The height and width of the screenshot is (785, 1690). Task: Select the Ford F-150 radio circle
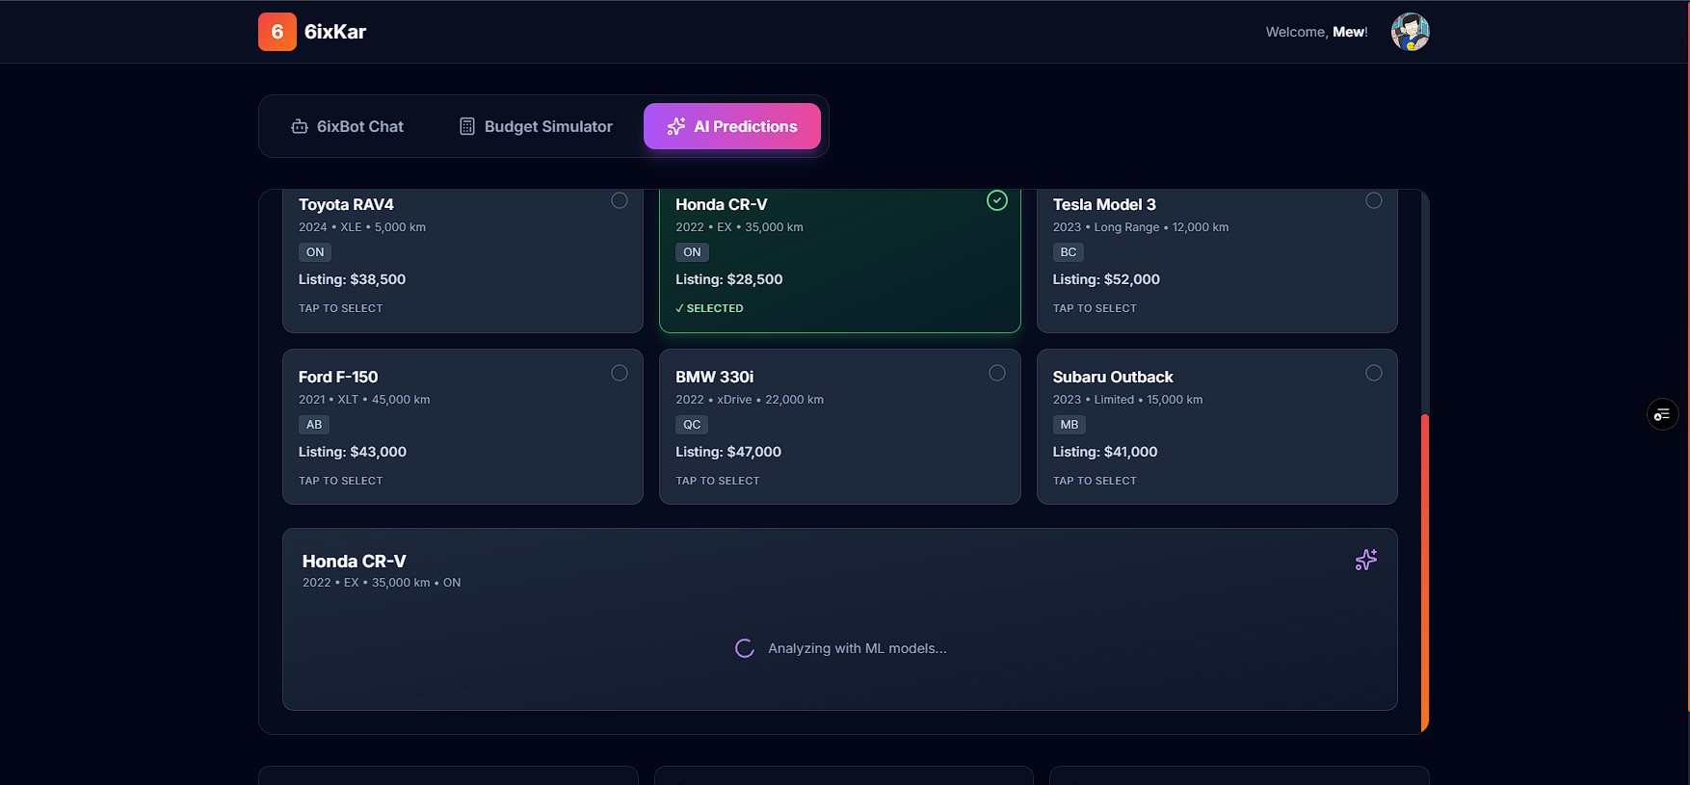[x=620, y=373]
